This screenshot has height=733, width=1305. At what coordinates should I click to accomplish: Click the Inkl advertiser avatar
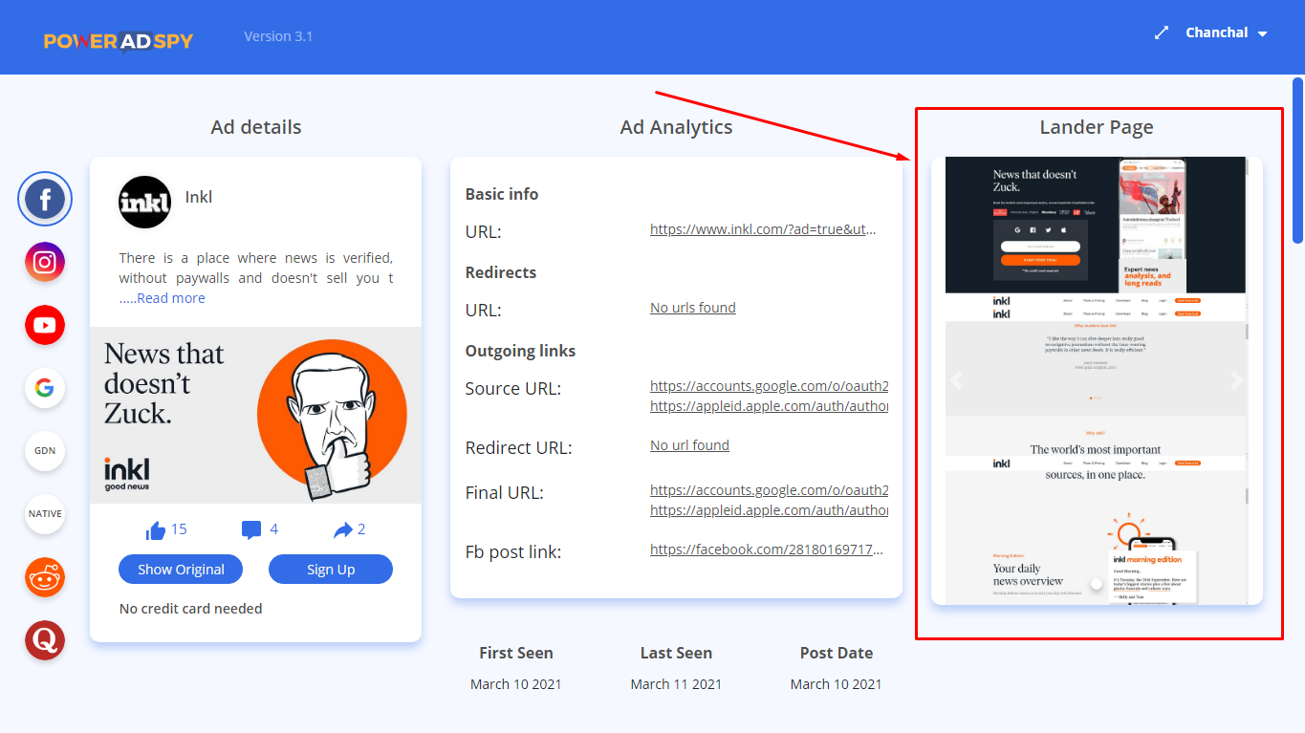[144, 202]
